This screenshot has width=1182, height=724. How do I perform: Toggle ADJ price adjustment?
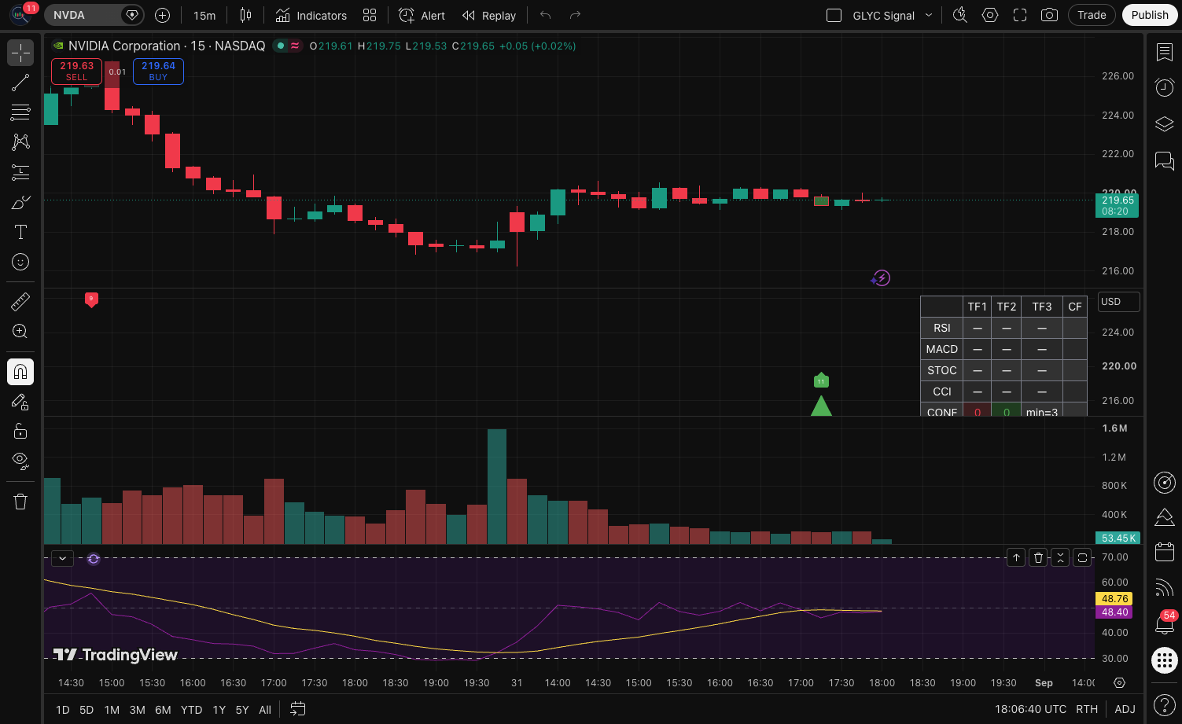pos(1125,709)
